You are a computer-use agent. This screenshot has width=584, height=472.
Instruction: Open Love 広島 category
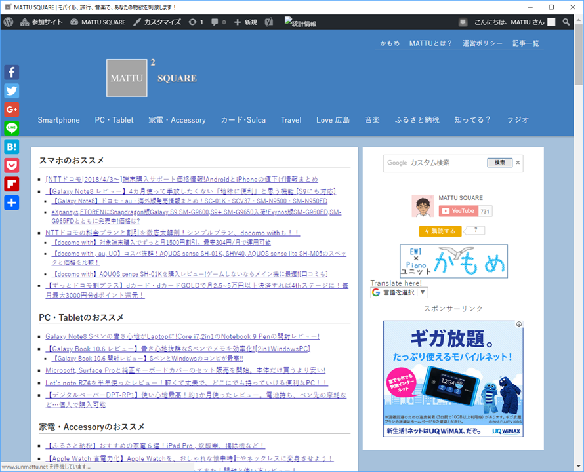tap(333, 120)
